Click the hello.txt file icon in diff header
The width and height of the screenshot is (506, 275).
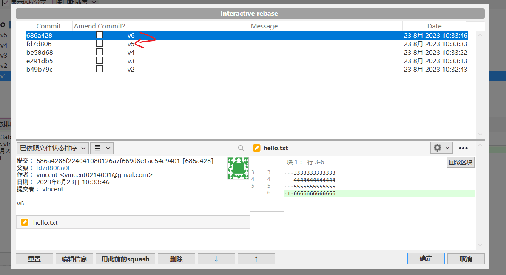point(257,148)
